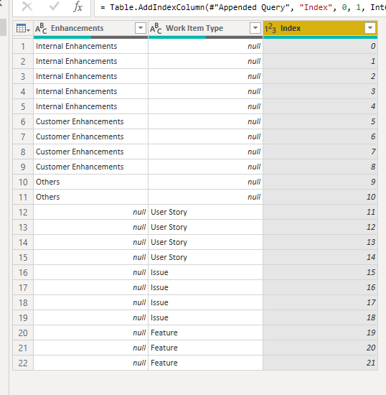Select row number 20
Screen dimensions: 386x395
click(x=23, y=333)
